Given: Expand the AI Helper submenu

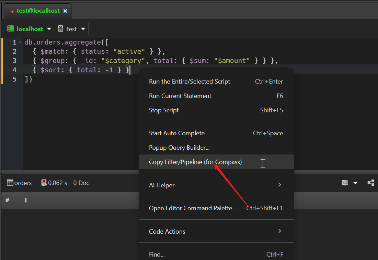Looking at the screenshot, I should pyautogui.click(x=216, y=185).
